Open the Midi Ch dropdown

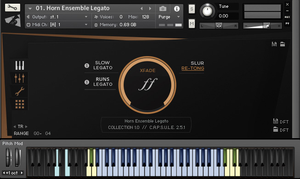point(86,24)
